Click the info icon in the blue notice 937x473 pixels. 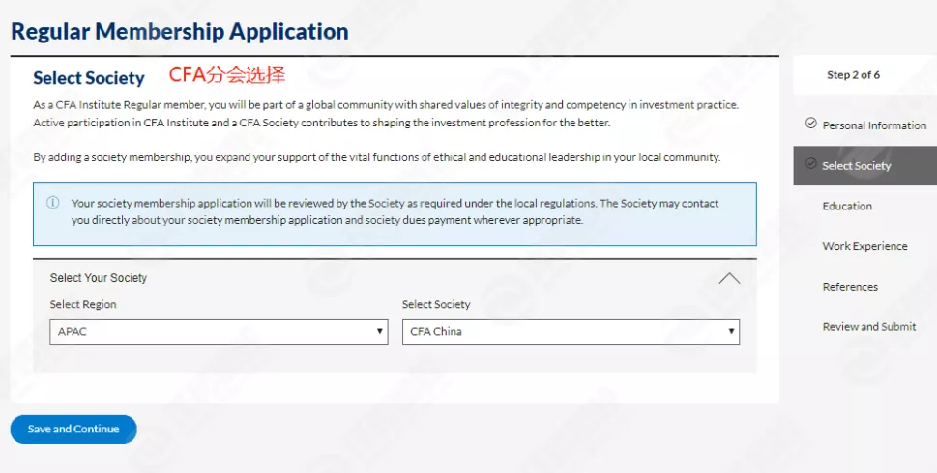point(53,203)
